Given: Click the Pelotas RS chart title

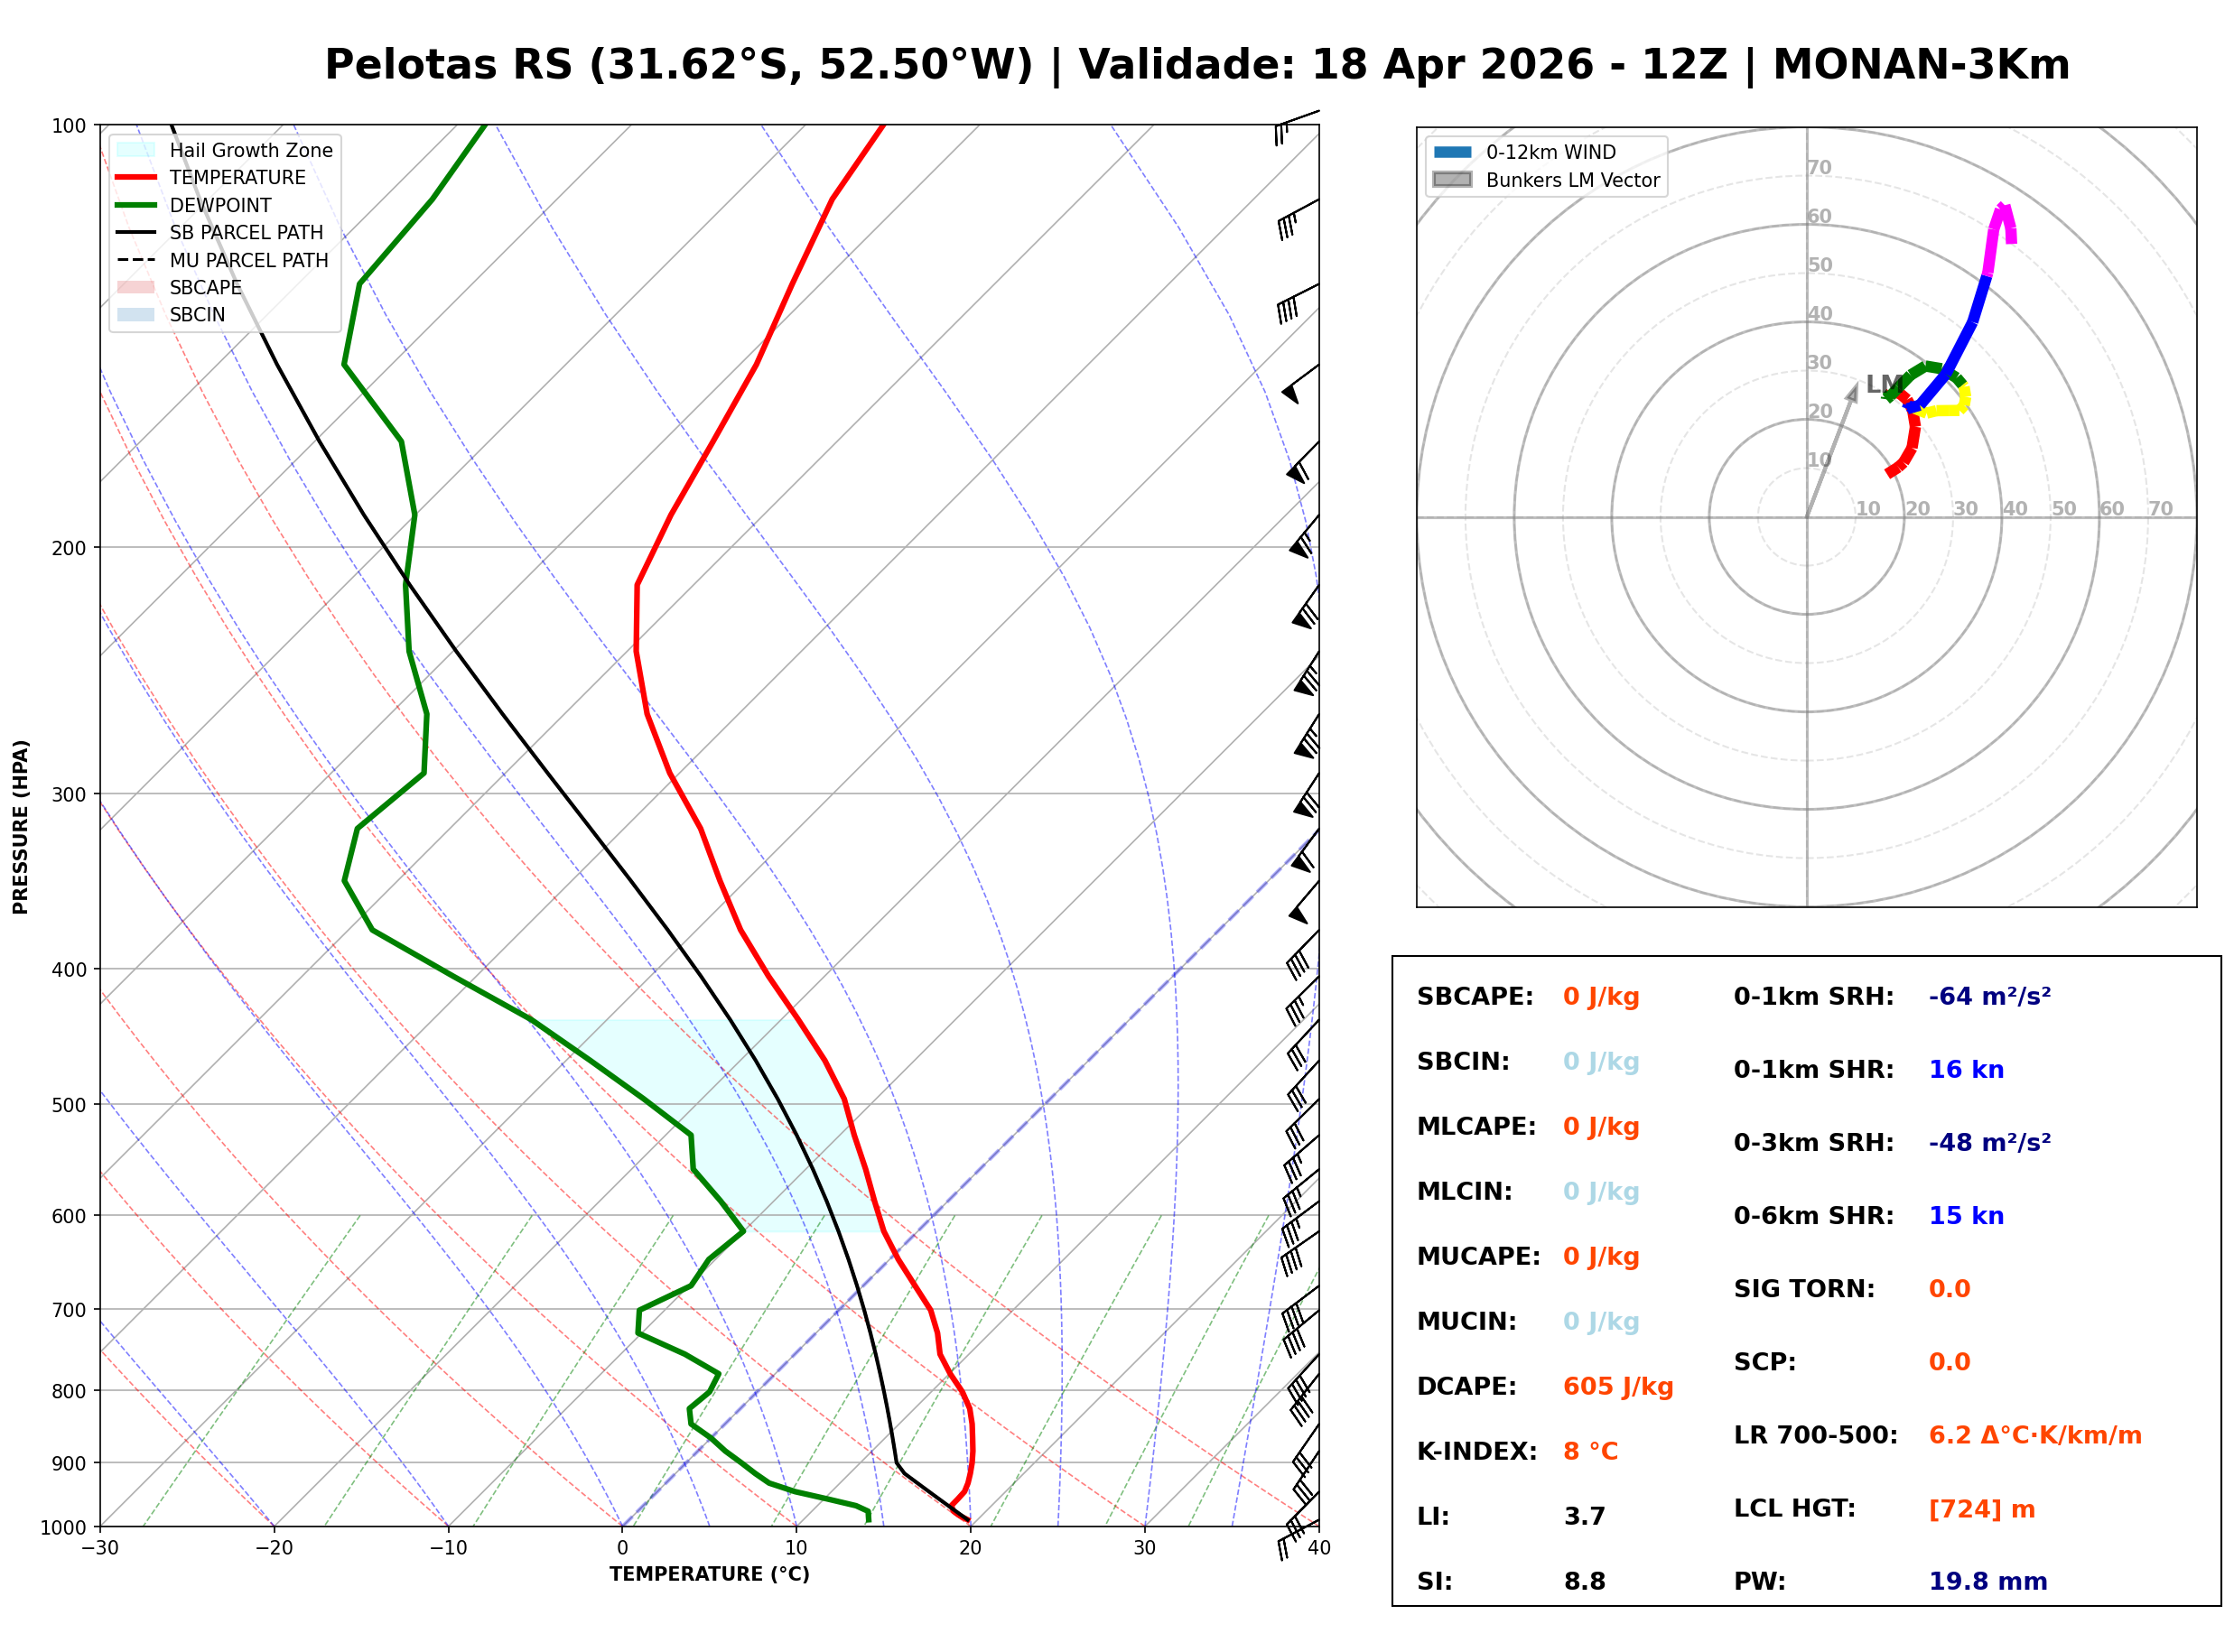Looking at the screenshot, I should coord(1197,65).
